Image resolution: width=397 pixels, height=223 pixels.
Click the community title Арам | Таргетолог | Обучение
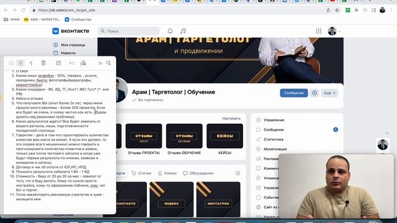(x=174, y=92)
